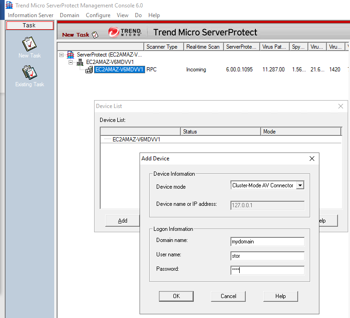Collapse the EC2AMAZ-V6MDVV1 domain node

point(70,62)
